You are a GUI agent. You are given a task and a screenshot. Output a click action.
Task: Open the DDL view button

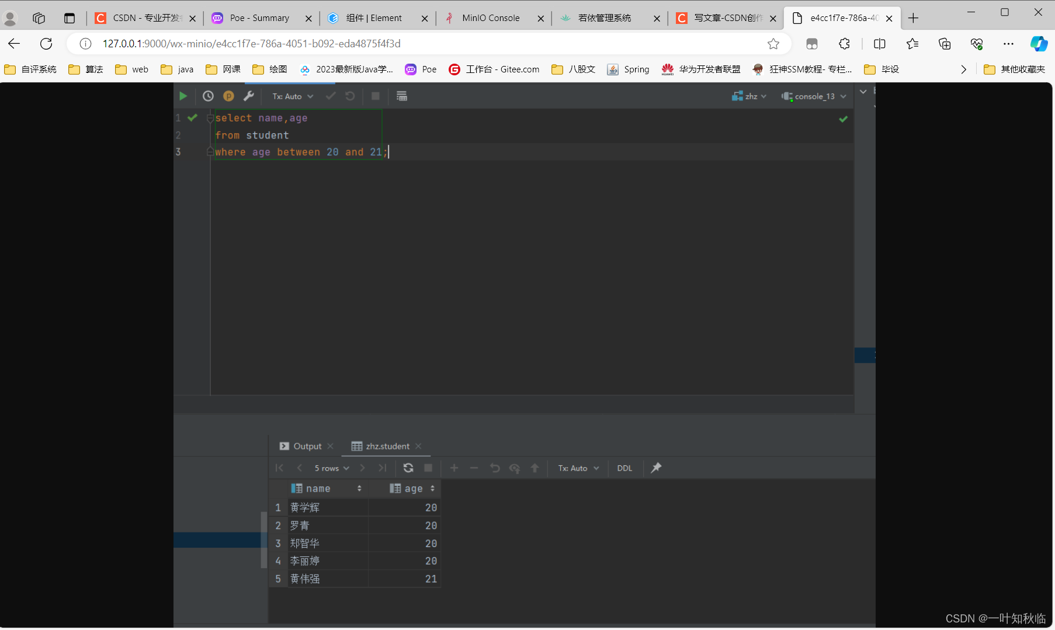tap(624, 468)
